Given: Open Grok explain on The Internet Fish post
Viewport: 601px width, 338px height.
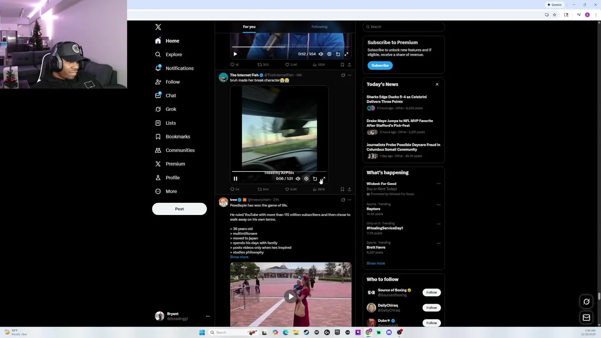Looking at the screenshot, I should (343, 75).
